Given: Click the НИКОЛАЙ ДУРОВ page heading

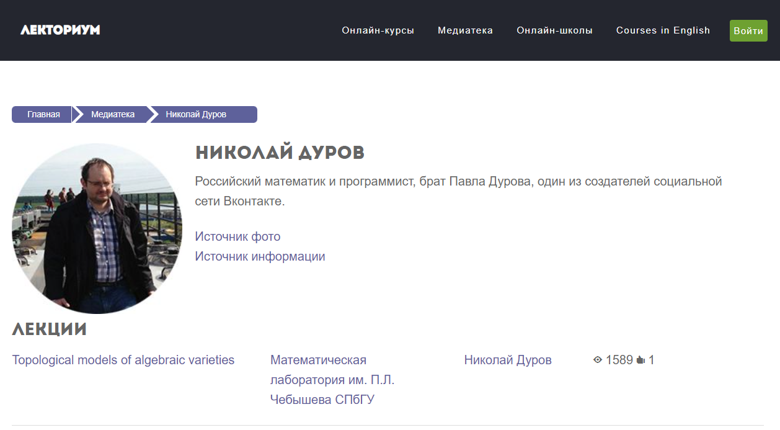Looking at the screenshot, I should point(280,151).
